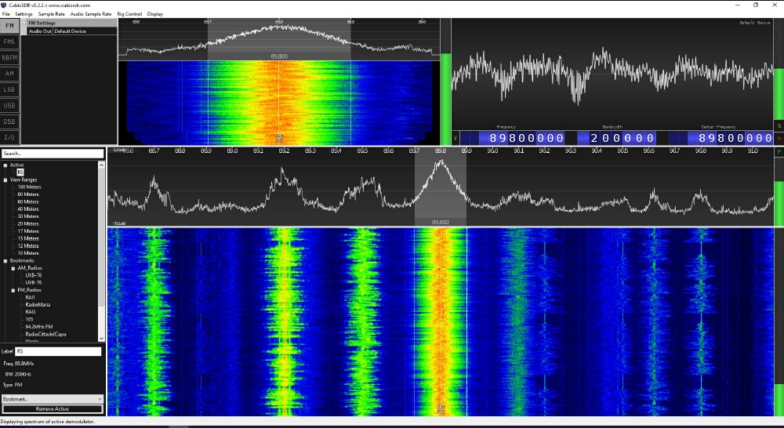Open the Bookmark dropdown

point(53,399)
